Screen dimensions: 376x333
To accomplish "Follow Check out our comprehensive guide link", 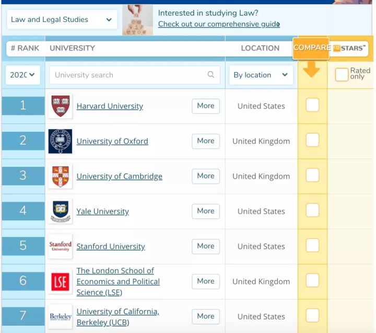I will pos(219,24).
